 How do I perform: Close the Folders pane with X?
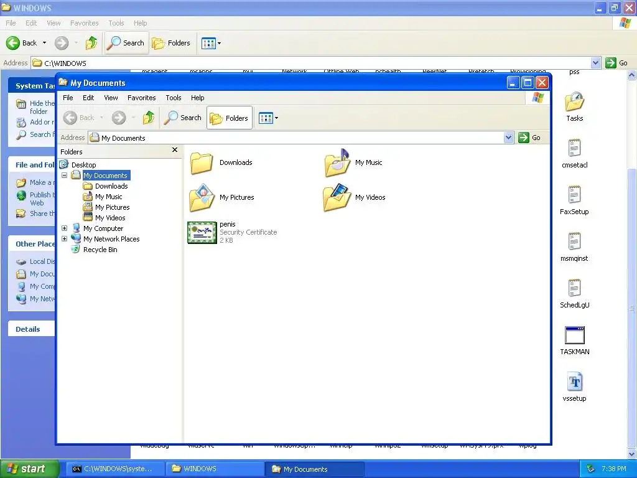click(x=175, y=150)
